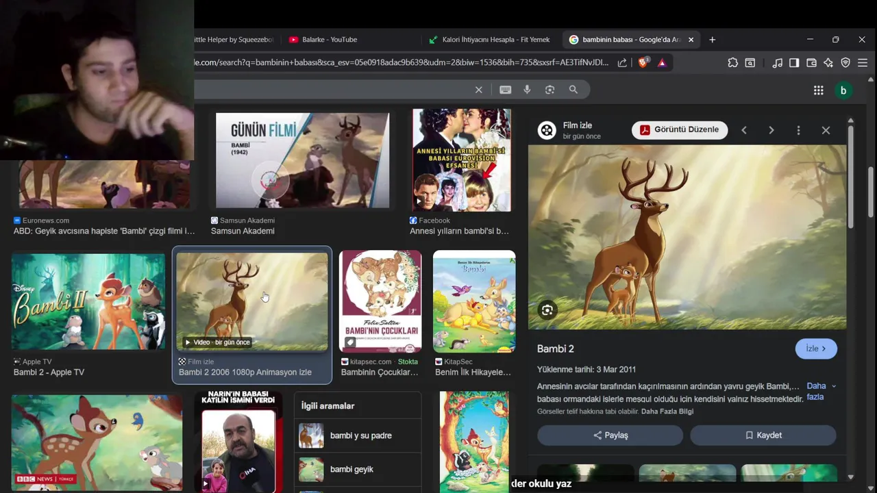Click the icon next to the extensions puzzle
877x493 pixels.
coord(750,62)
